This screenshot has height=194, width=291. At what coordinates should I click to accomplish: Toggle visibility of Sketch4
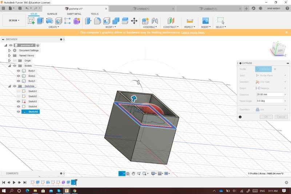(19, 107)
